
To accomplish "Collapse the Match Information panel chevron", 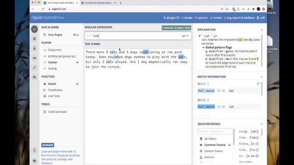I will [x=261, y=77].
